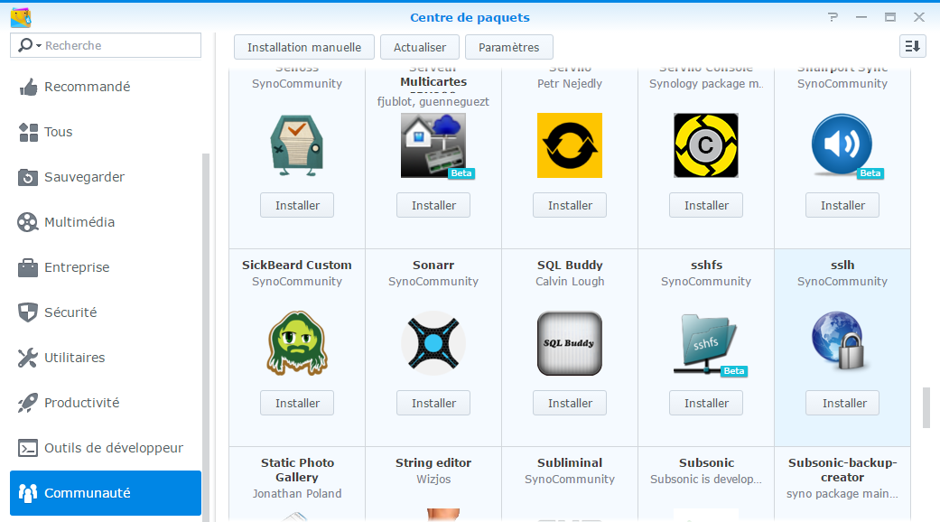Open the Sonarr package title
Screen dimensions: 940x522
tap(433, 265)
